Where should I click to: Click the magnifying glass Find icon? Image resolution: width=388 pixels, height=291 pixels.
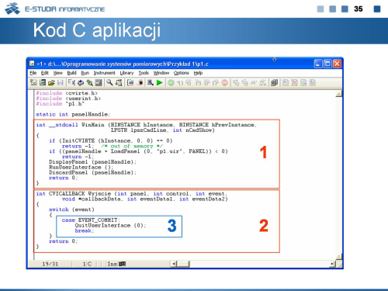click(x=109, y=83)
